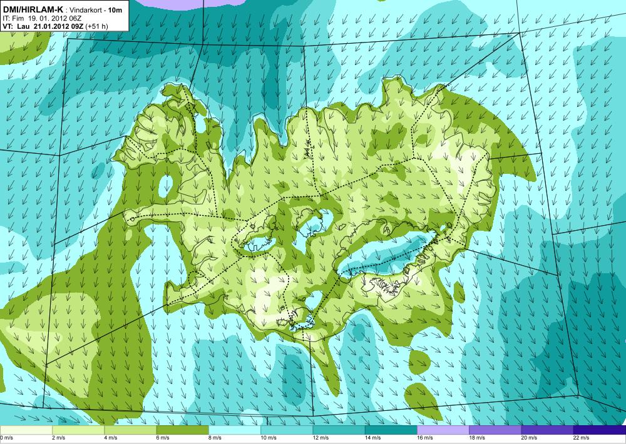This screenshot has height=444, width=626.
Task: Click the pale yellow 0–2 m/s legend swatch
Action: click(26, 430)
